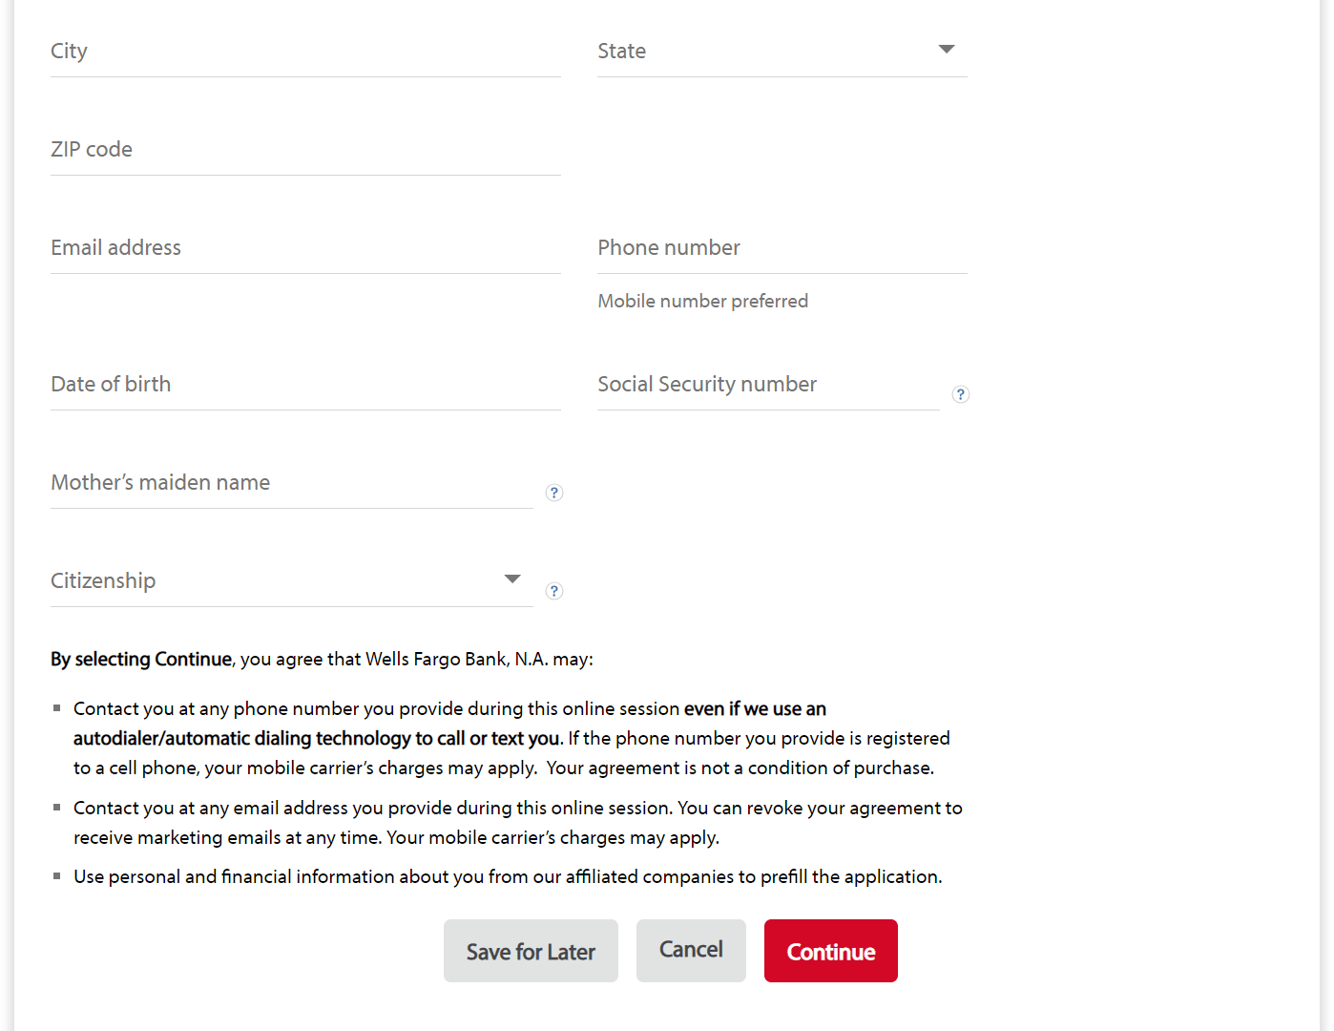Focus the Phone number field
1334x1031 pixels.
pyautogui.click(x=782, y=248)
